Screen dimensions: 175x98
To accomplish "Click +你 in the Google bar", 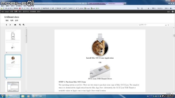I will tap(2, 11).
